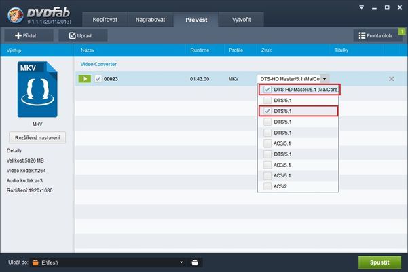Click the task queue count badge
The width and height of the screenshot is (408, 272).
(402, 31)
